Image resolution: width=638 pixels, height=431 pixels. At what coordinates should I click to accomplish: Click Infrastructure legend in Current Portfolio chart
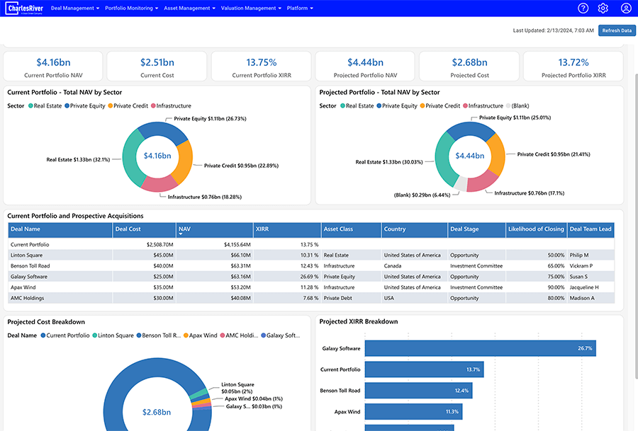[x=172, y=106]
